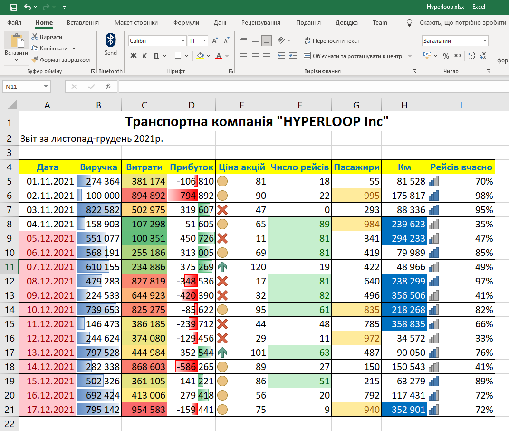This screenshot has width=509, height=431.
Task: Expand the number format Загальний dropdown
Action: [x=485, y=41]
